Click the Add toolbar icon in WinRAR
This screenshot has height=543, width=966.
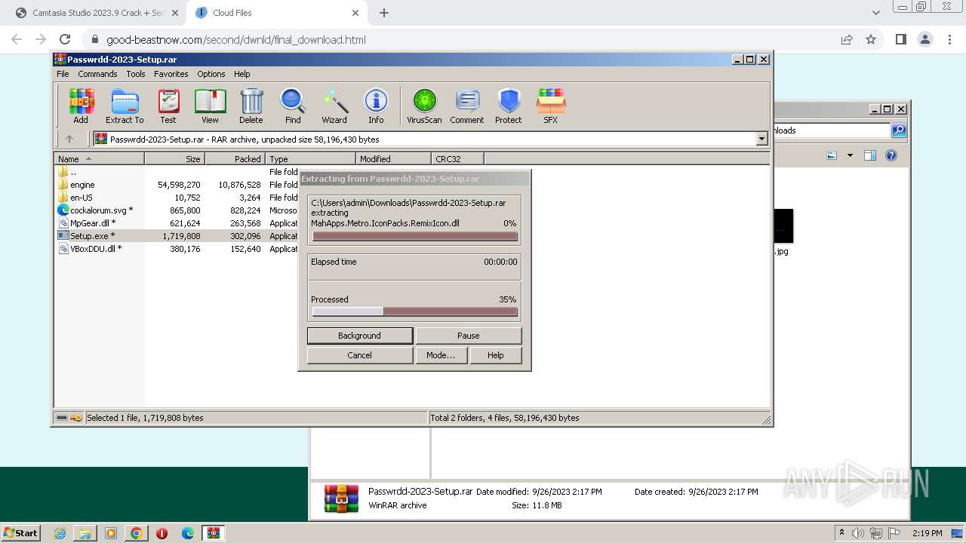point(81,106)
